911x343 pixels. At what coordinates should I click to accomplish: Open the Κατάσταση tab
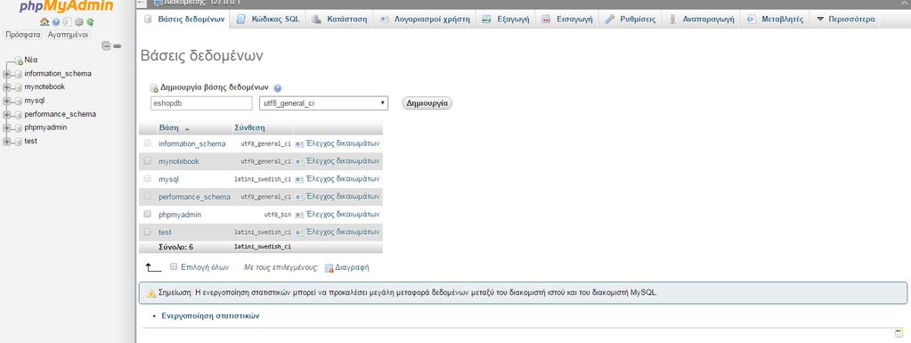click(x=339, y=20)
